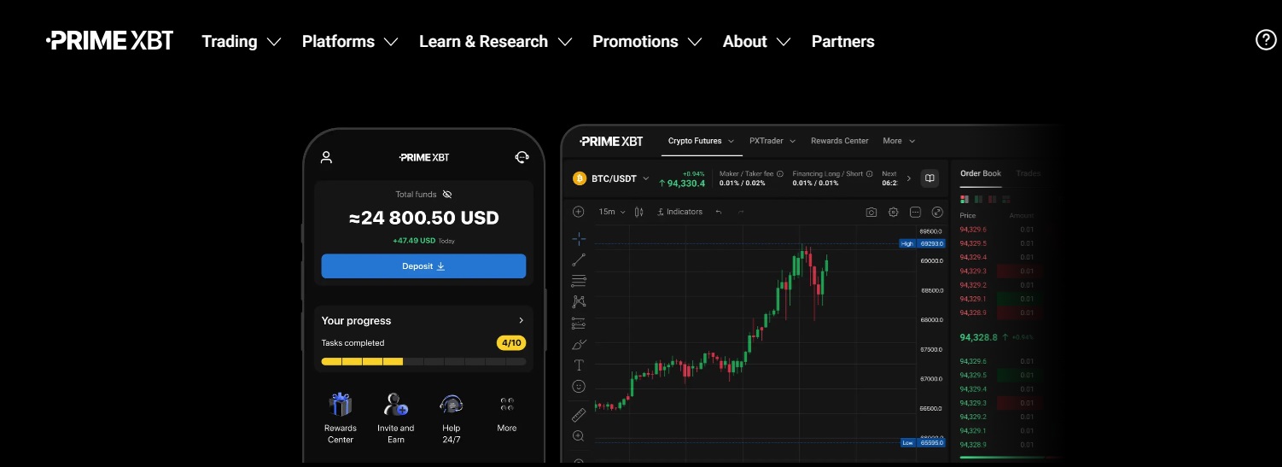1282x467 pixels.
Task: Click the redo arrow in chart toolbar
Action: tap(740, 212)
